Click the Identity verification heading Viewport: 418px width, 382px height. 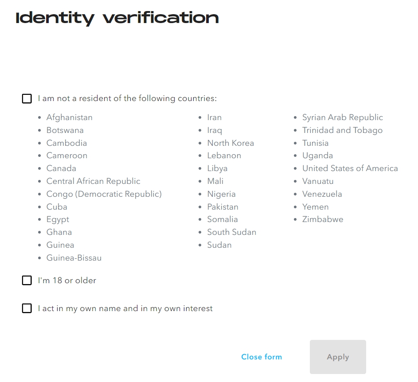(x=117, y=18)
